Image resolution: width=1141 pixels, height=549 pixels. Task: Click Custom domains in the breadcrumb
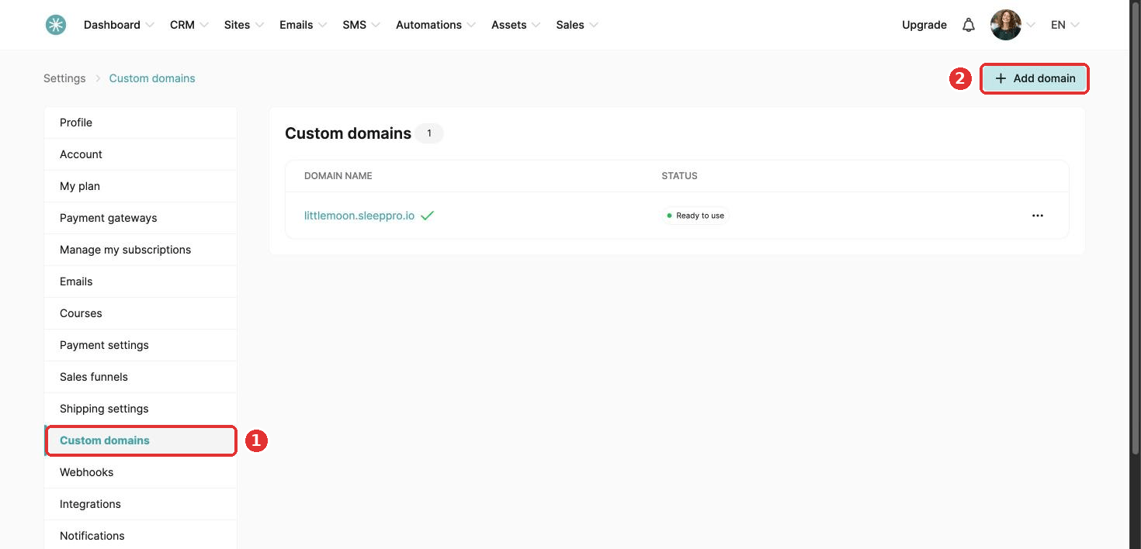click(x=152, y=78)
